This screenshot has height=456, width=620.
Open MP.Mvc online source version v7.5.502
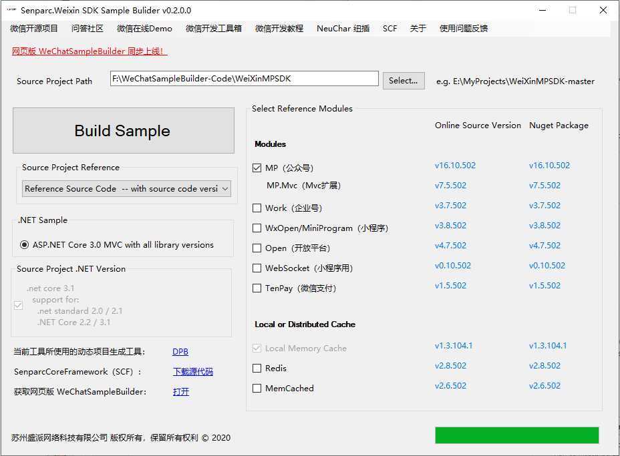(x=450, y=186)
